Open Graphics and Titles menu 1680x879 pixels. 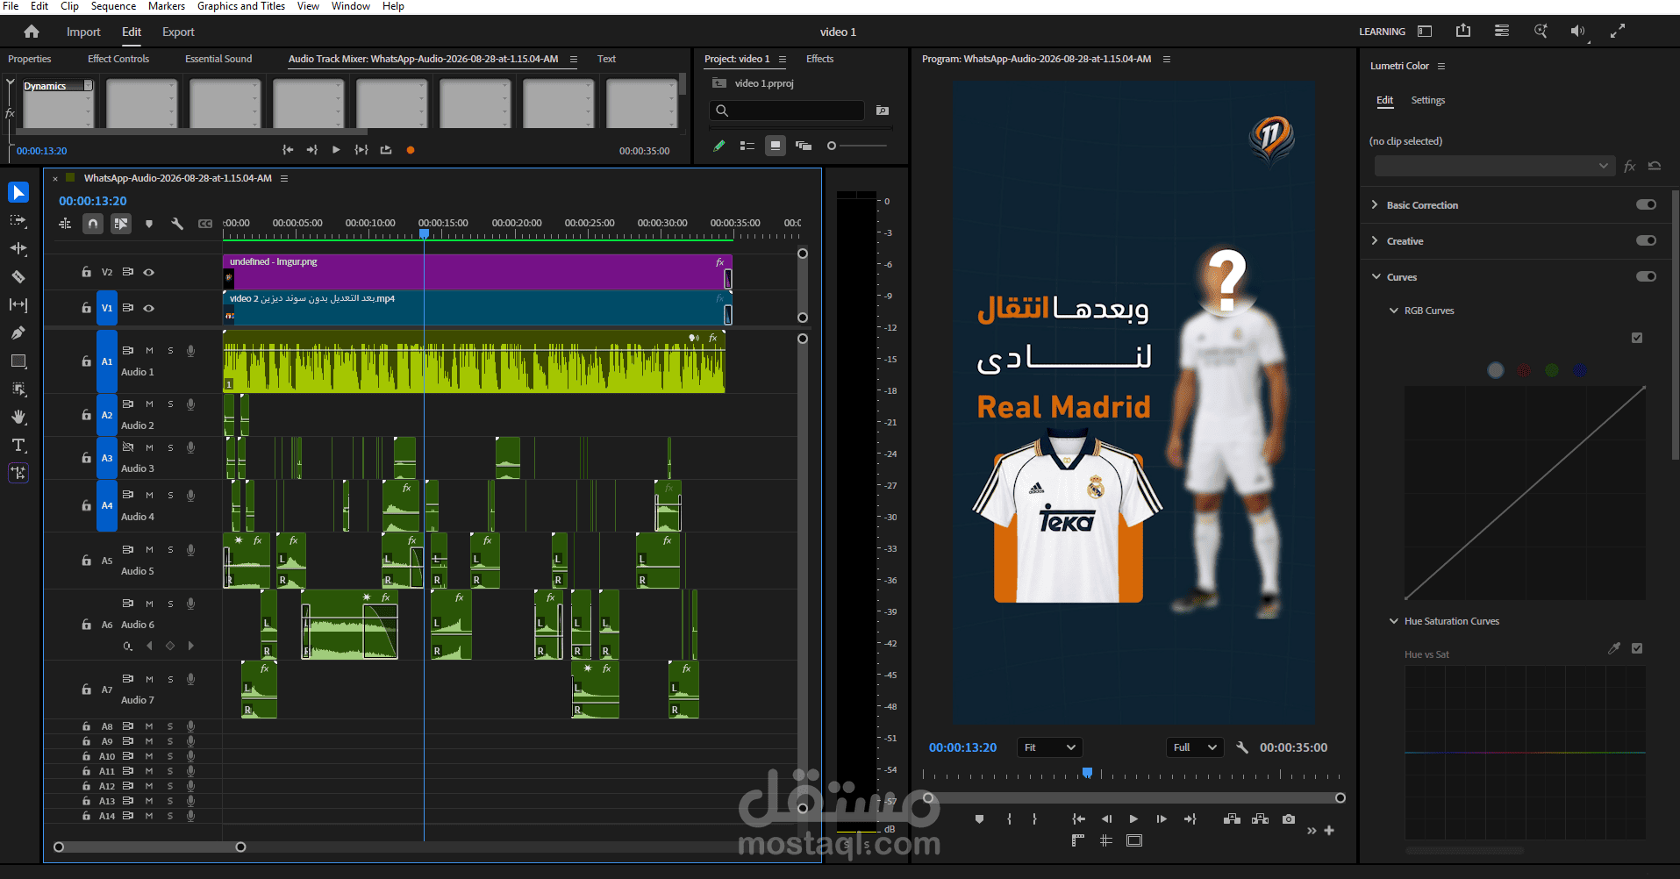pyautogui.click(x=241, y=6)
